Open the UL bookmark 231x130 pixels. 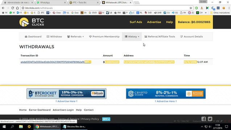pyautogui.click(x=66, y=13)
